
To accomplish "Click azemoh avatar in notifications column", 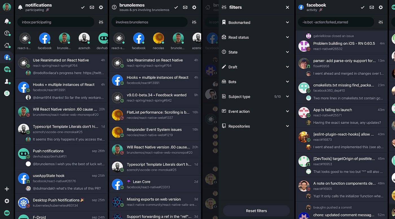I will click(x=84, y=38).
